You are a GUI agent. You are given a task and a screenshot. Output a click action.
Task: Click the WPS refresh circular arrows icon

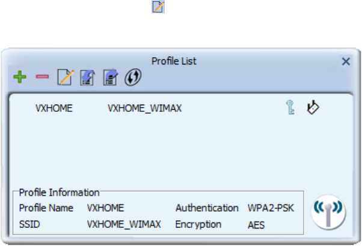(133, 77)
